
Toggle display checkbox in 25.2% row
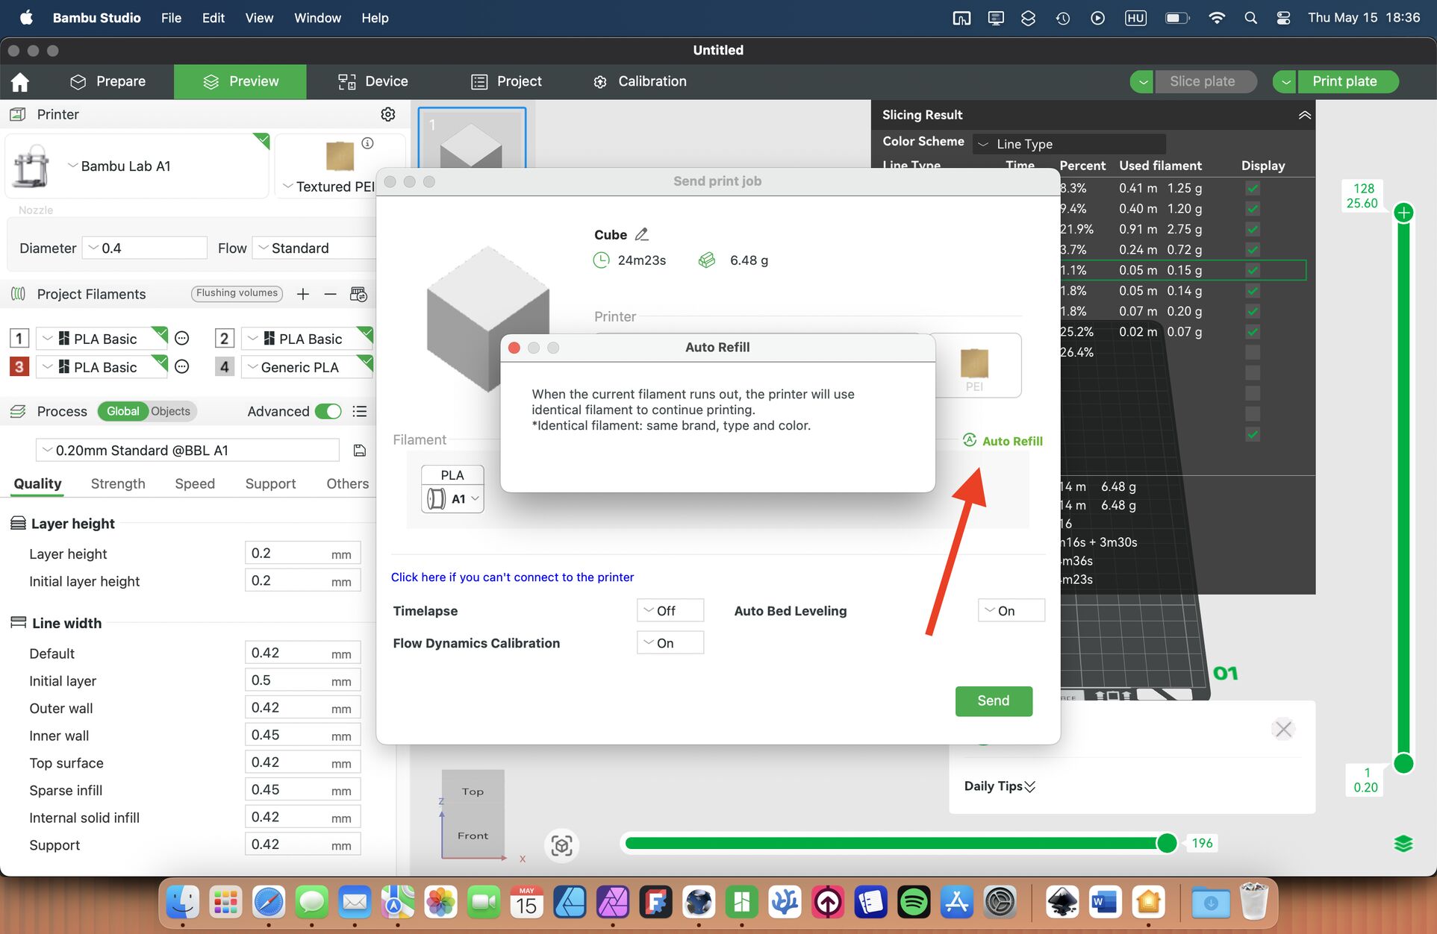1253,331
